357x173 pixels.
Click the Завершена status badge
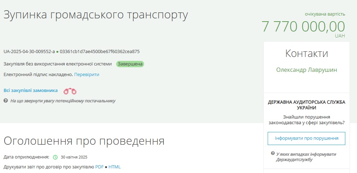pyautogui.click(x=130, y=64)
